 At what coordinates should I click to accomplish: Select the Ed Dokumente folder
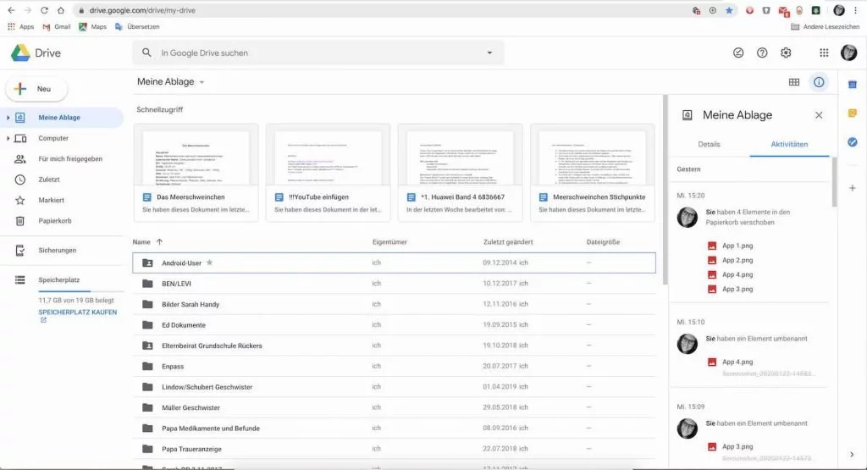(x=395, y=324)
